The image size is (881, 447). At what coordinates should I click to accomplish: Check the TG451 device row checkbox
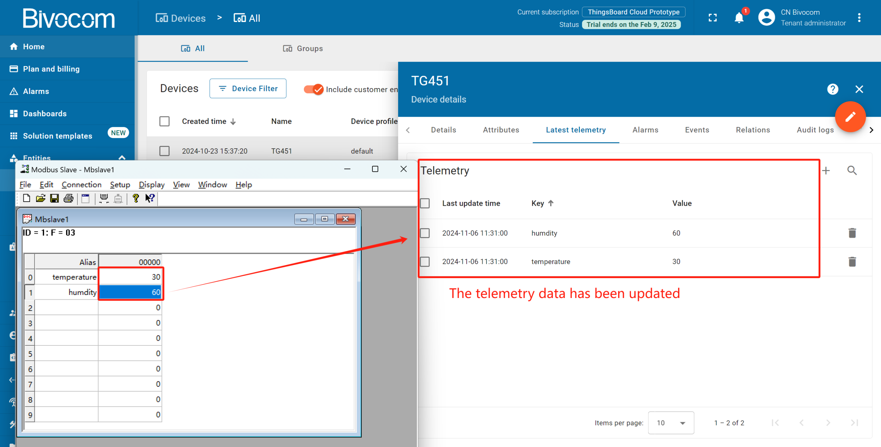pyautogui.click(x=164, y=151)
